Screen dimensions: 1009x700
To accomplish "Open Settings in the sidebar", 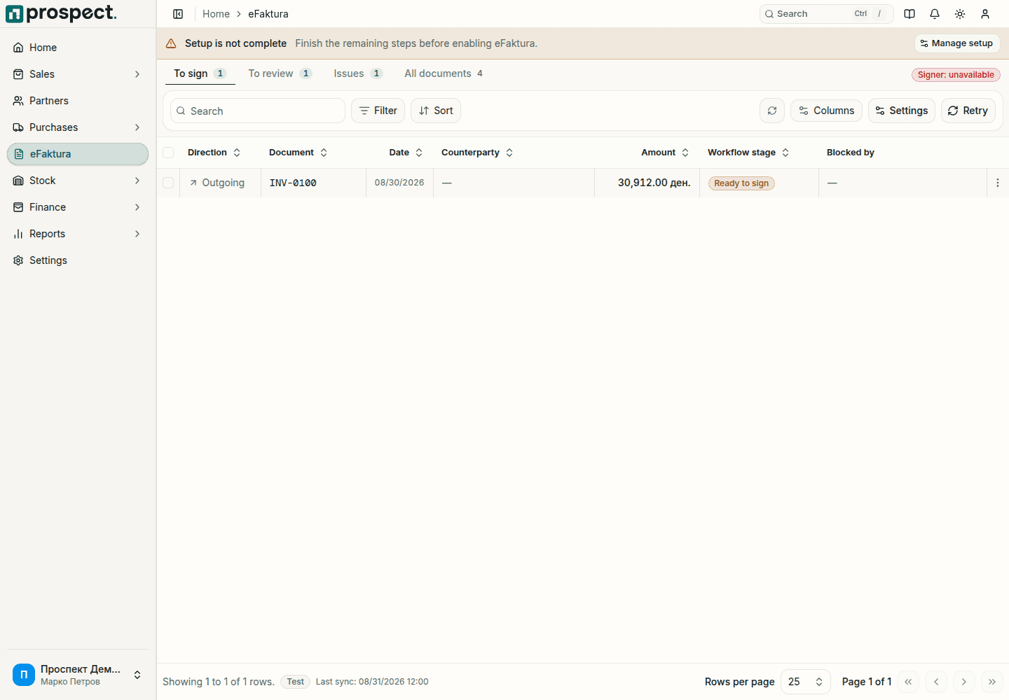I will 78,260.
